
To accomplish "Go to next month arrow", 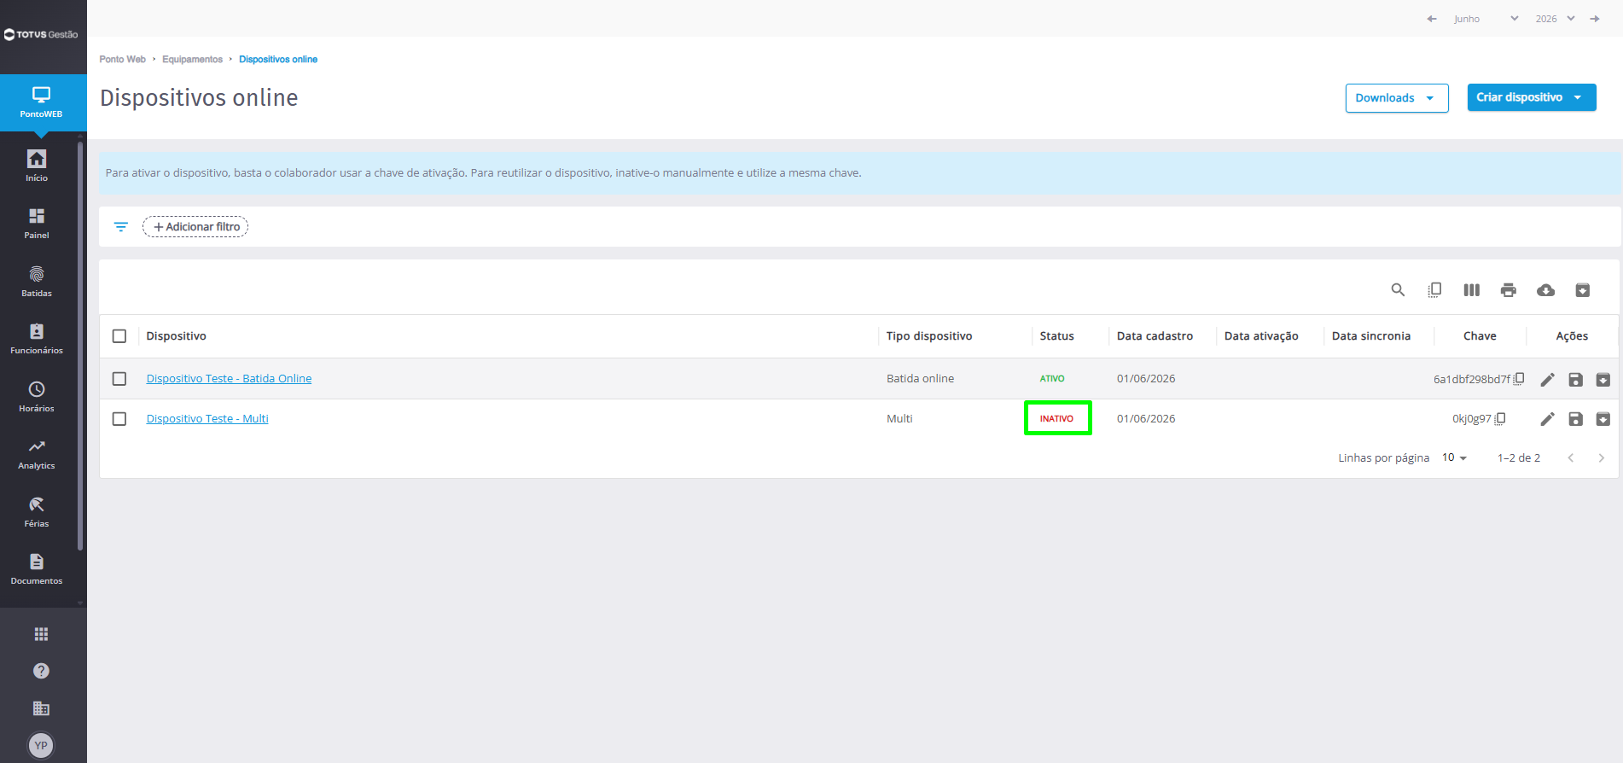I will point(1595,19).
